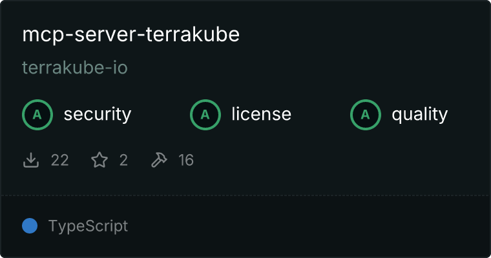
Task: Click the quality grade A badge
Action: point(366,115)
